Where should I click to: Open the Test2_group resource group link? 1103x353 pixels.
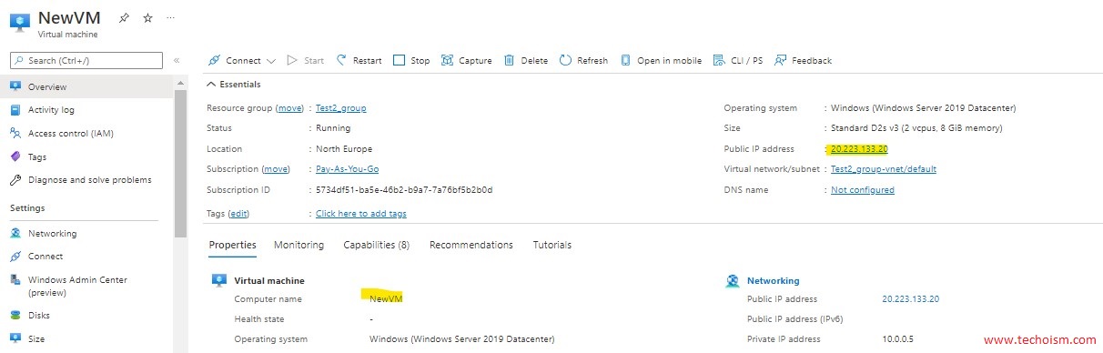tap(341, 107)
